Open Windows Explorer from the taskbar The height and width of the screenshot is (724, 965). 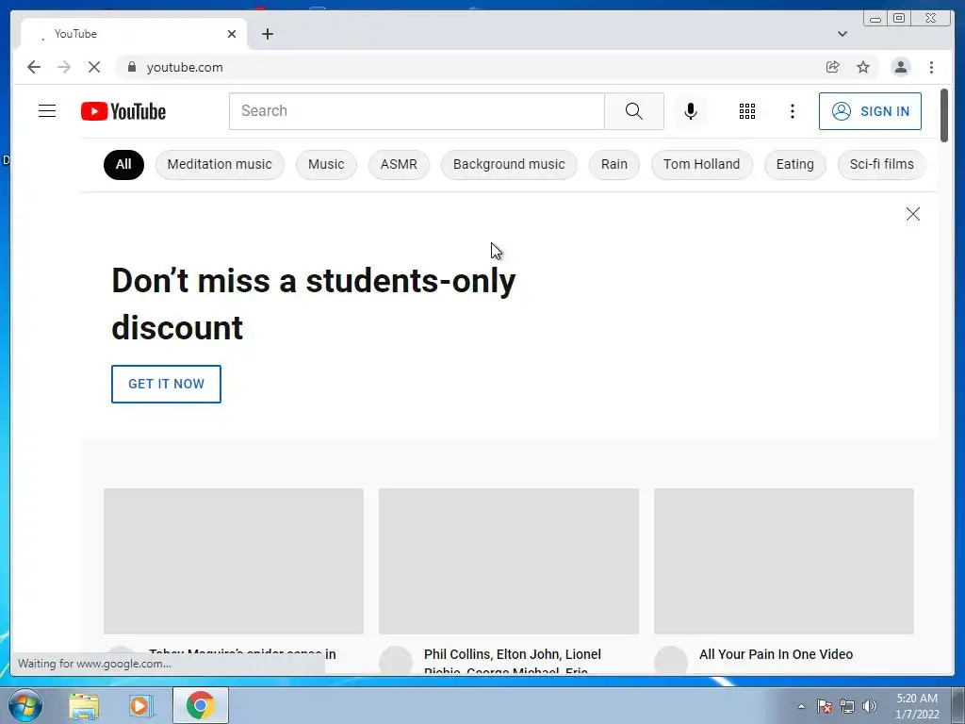pyautogui.click(x=84, y=705)
